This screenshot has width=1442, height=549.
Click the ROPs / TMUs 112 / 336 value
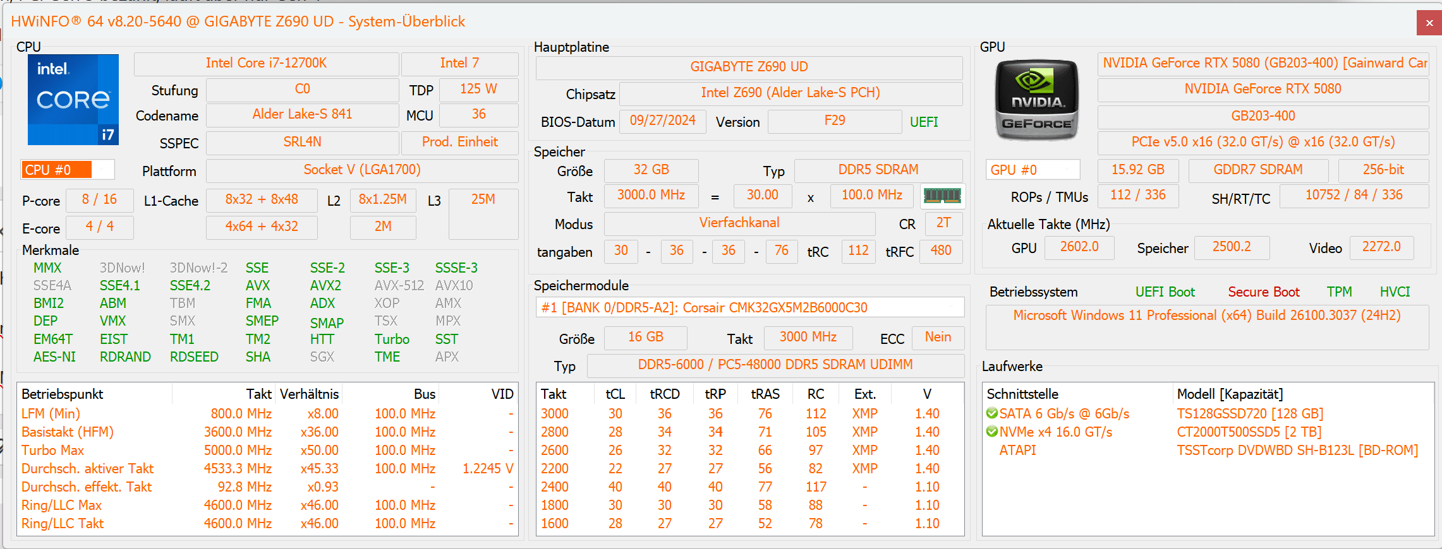pyautogui.click(x=1138, y=195)
